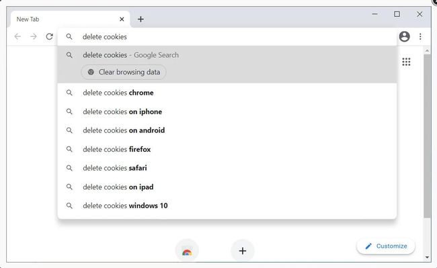Image resolution: width=437 pixels, height=268 pixels.
Task: Go back using the back arrow
Action: point(17,36)
